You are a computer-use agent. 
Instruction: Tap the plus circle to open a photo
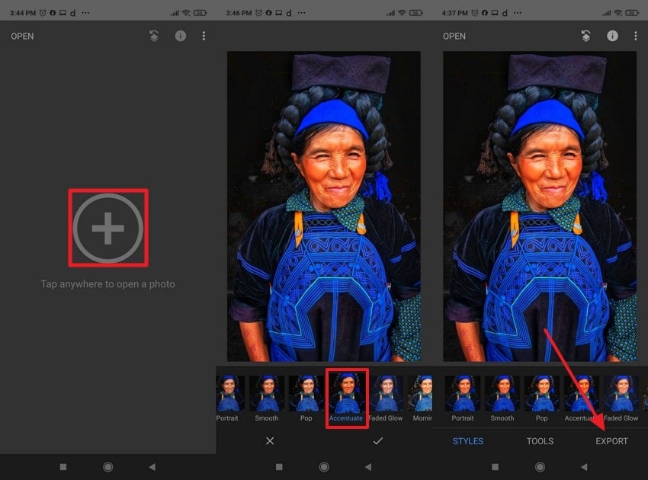click(107, 228)
